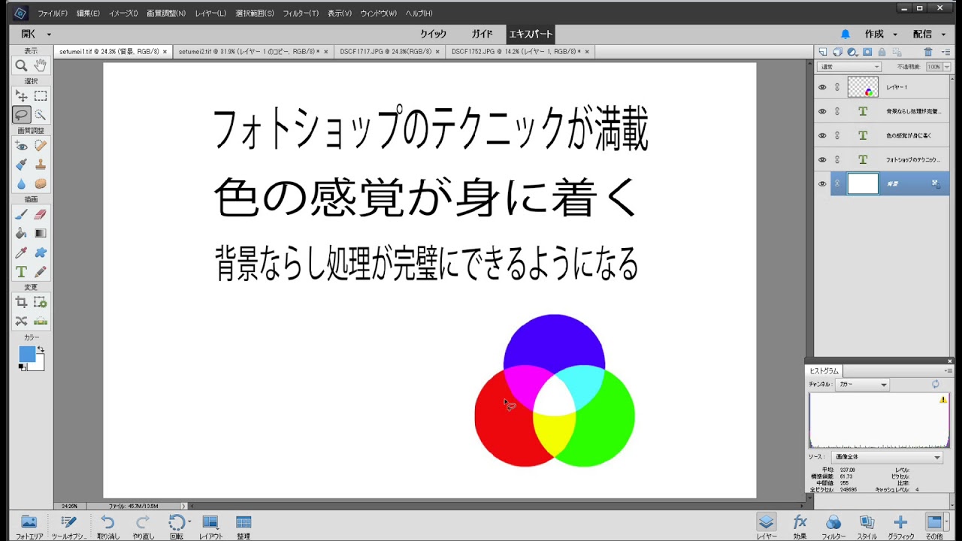Select the Brush tool
This screenshot has height=541, width=962.
[x=22, y=214]
